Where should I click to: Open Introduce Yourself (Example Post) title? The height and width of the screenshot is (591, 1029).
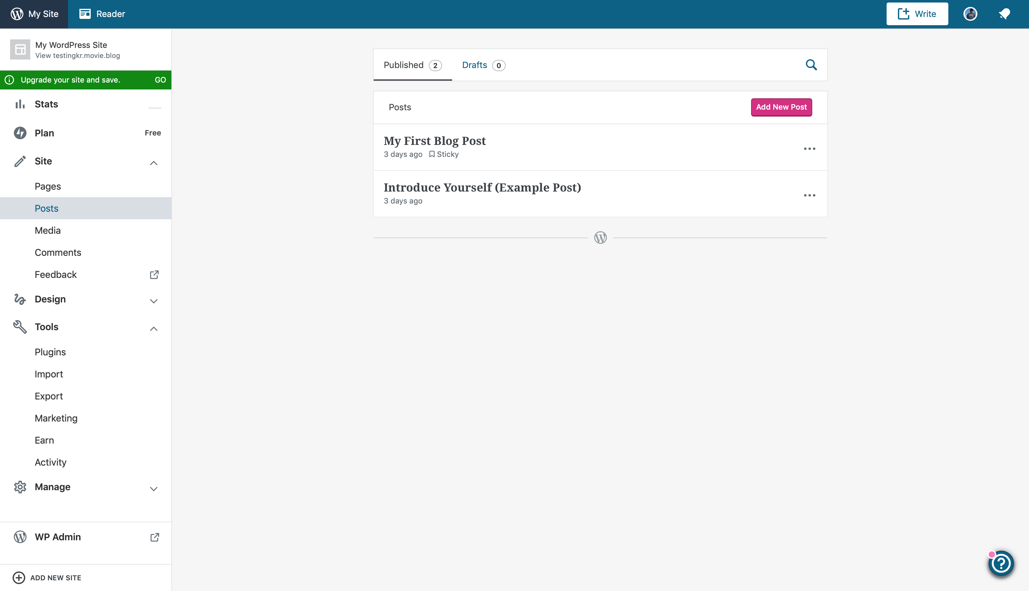coord(482,187)
